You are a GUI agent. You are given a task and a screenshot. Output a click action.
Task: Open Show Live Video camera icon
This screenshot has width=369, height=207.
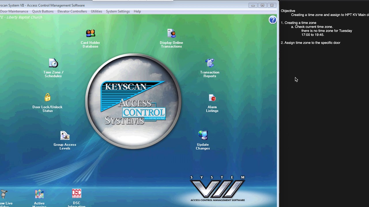point(4,195)
